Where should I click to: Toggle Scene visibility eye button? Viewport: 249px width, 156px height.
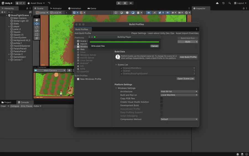coord(168,12)
